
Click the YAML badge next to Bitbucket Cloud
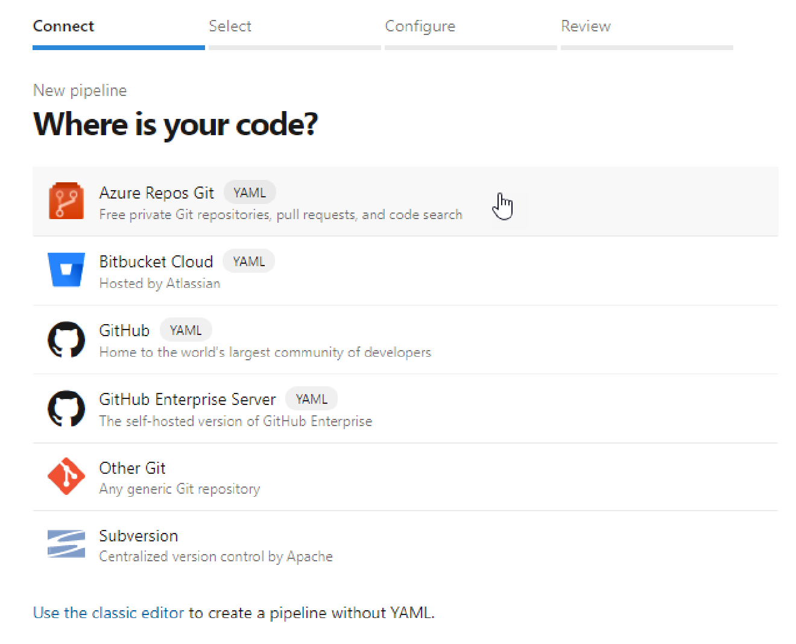pyautogui.click(x=248, y=261)
